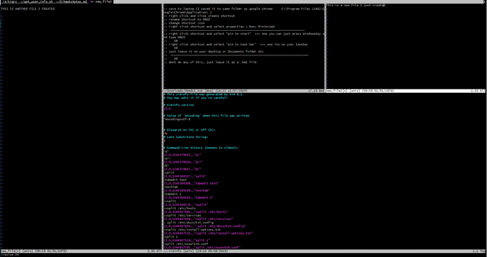Click the first tab in the vim tabline

point(9,1)
